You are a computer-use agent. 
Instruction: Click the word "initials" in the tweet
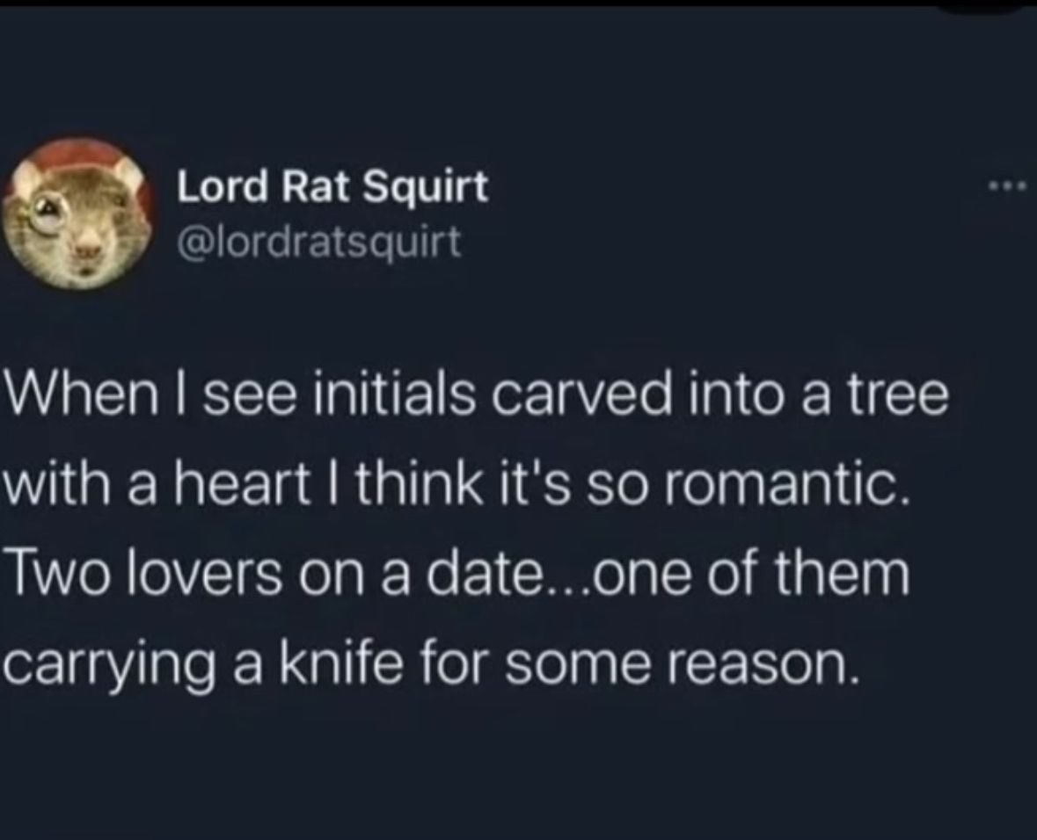tap(394, 396)
